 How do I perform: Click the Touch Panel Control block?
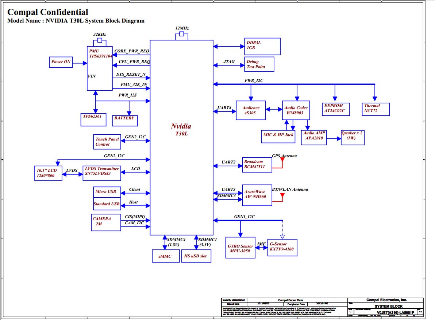tap(107, 142)
